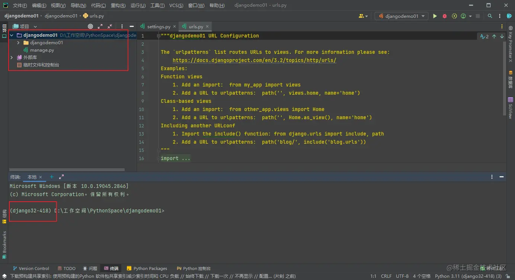Viewport: 515px width, 280px height.
Task: Fold the docstring at line 1
Action: (x=159, y=36)
